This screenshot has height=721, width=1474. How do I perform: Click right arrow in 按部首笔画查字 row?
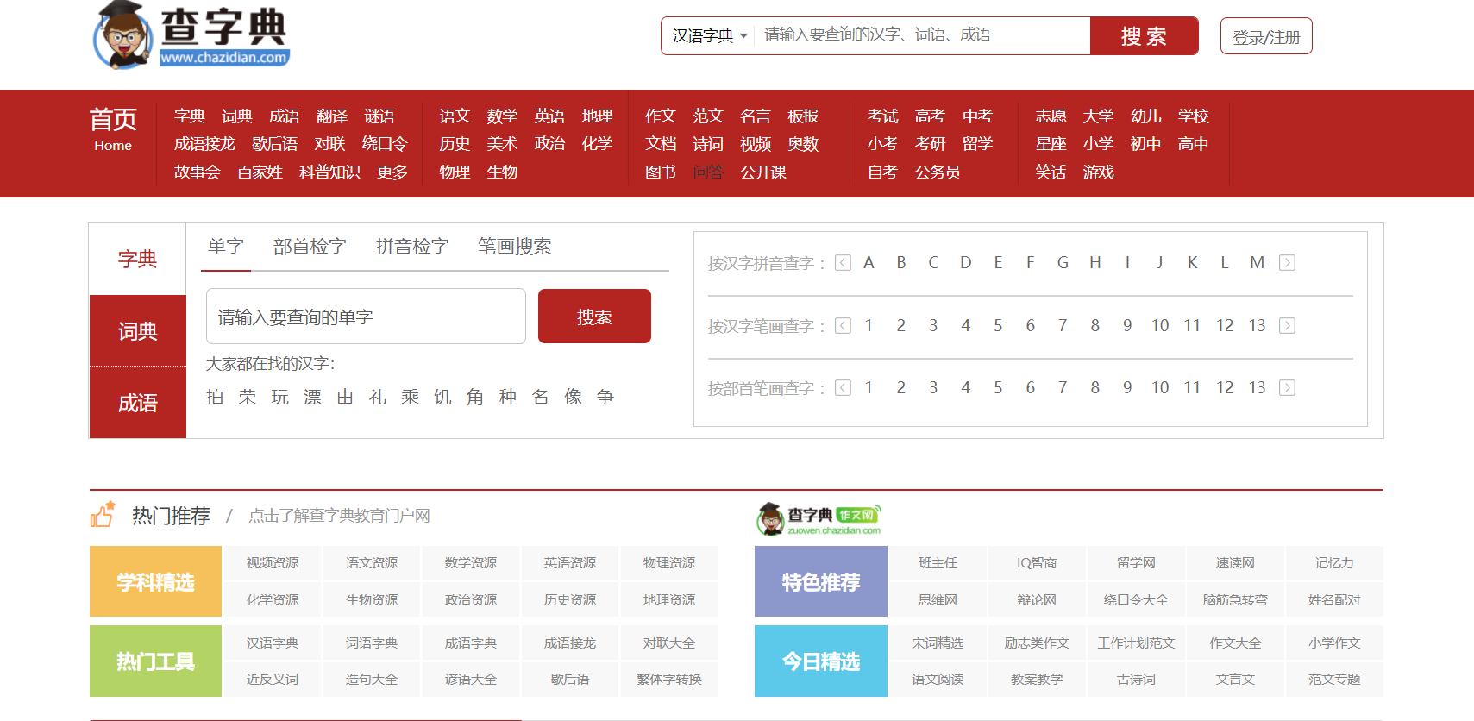pos(1287,388)
